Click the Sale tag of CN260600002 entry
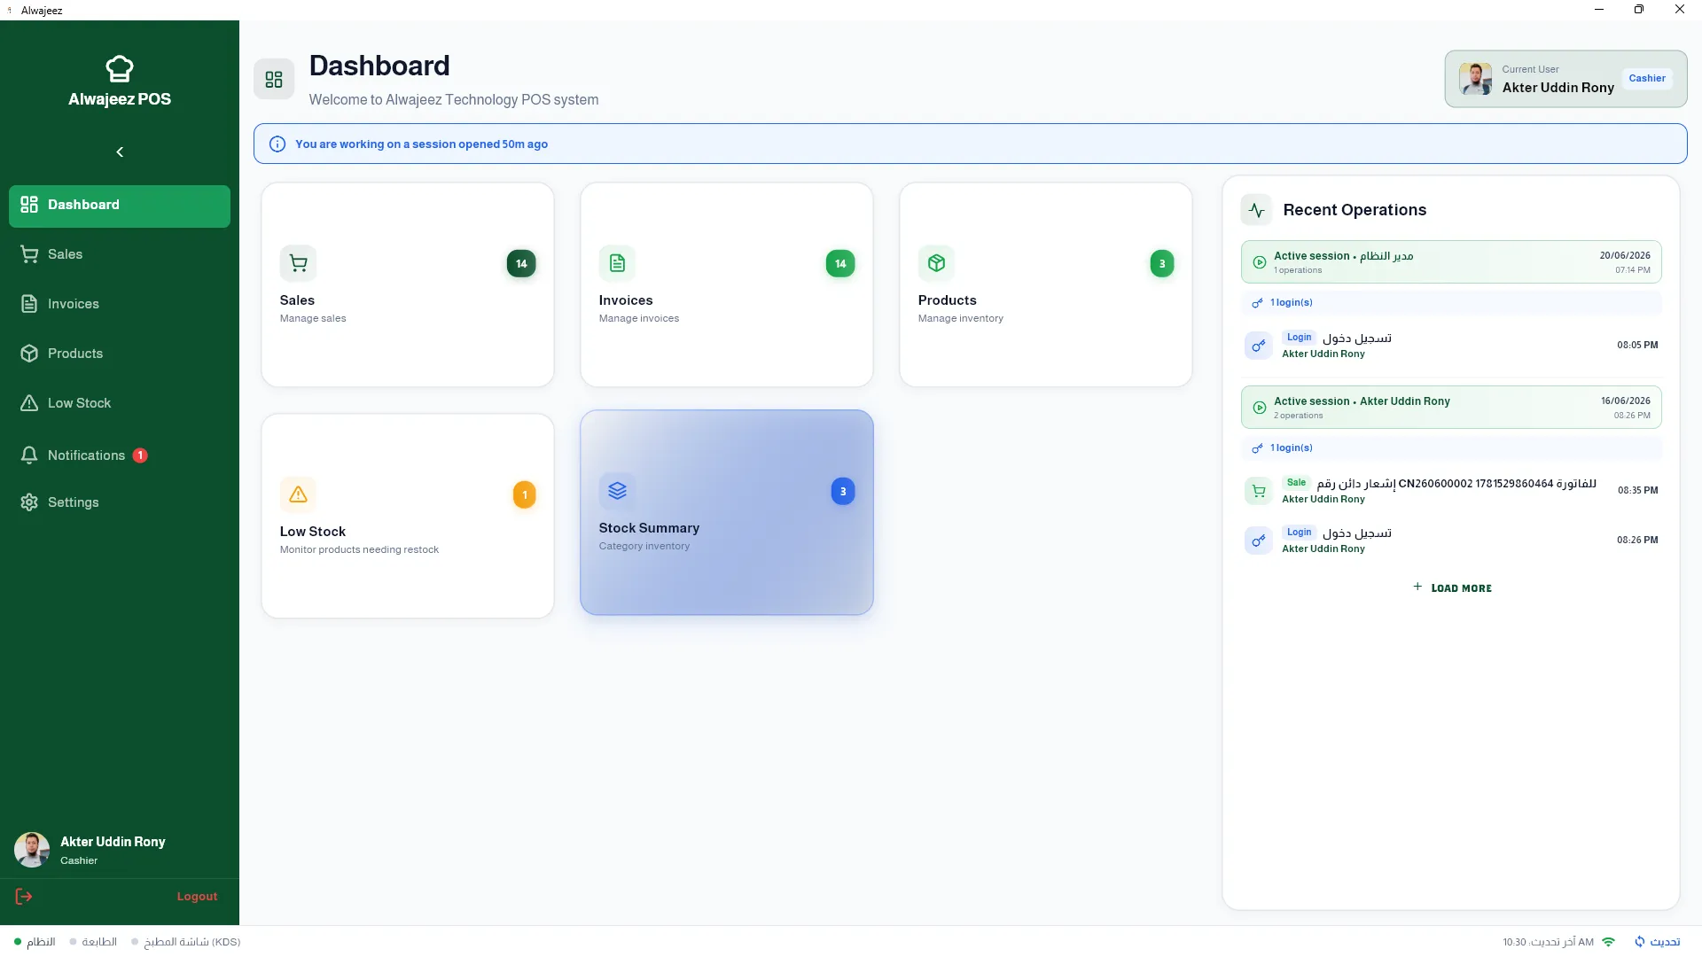This screenshot has width=1702, height=957. point(1297,483)
